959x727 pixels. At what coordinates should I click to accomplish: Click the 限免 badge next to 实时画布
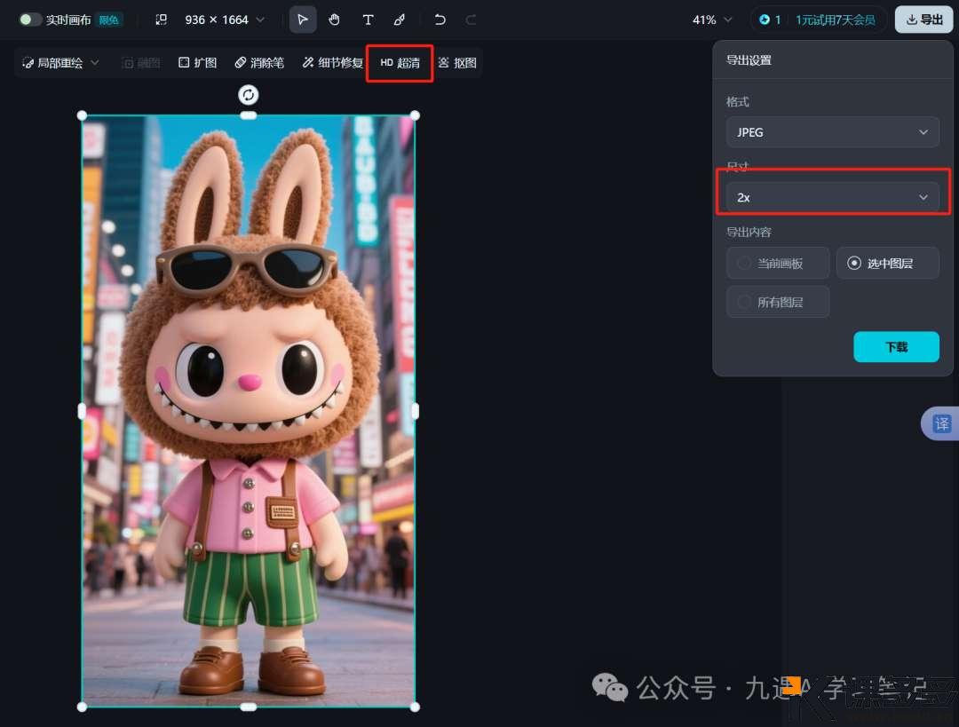point(109,20)
